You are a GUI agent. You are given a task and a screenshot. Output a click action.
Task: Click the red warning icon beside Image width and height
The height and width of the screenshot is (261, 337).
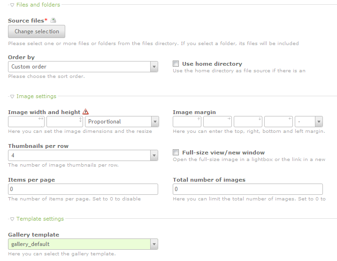point(85,112)
